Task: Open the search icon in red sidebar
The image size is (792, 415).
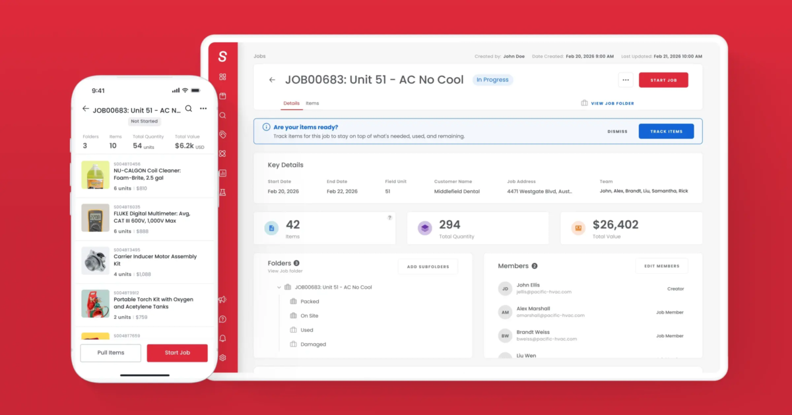Action: click(222, 115)
